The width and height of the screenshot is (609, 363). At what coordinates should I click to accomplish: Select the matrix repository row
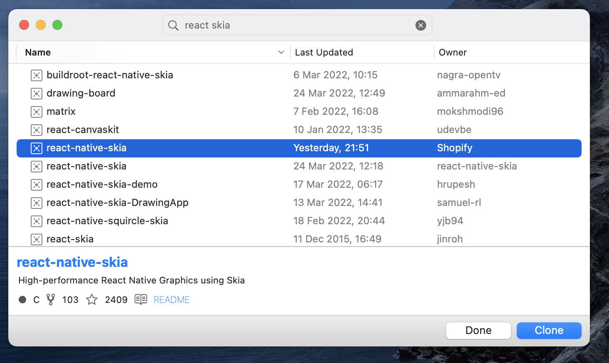299,112
